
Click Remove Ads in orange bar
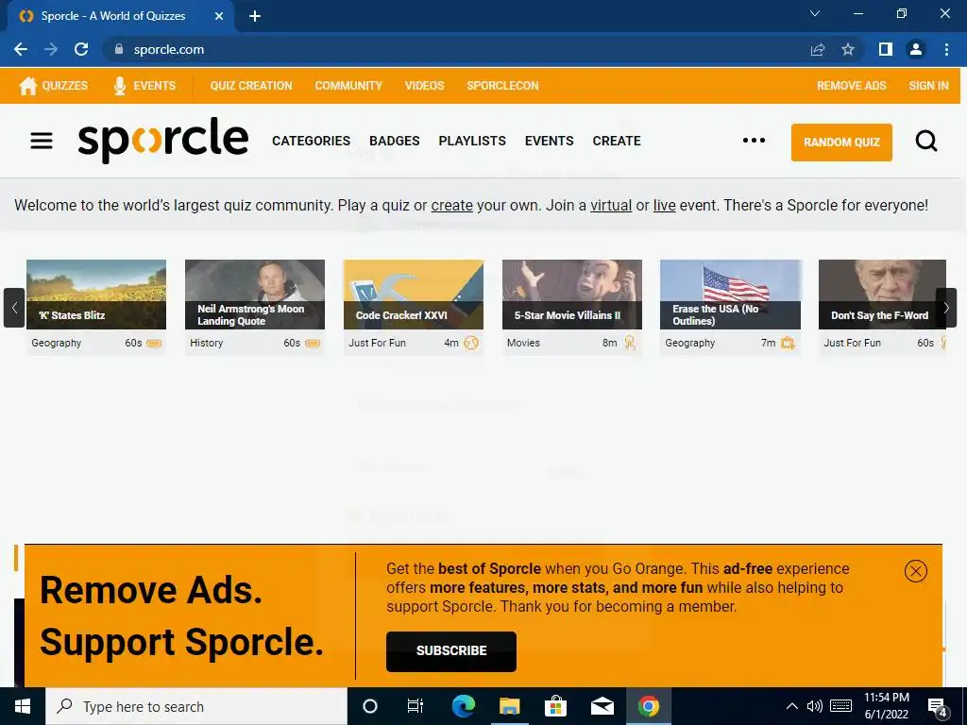[x=851, y=86]
